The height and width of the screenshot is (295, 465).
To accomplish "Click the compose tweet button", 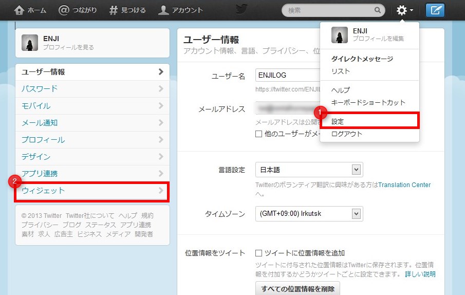I will (x=435, y=10).
